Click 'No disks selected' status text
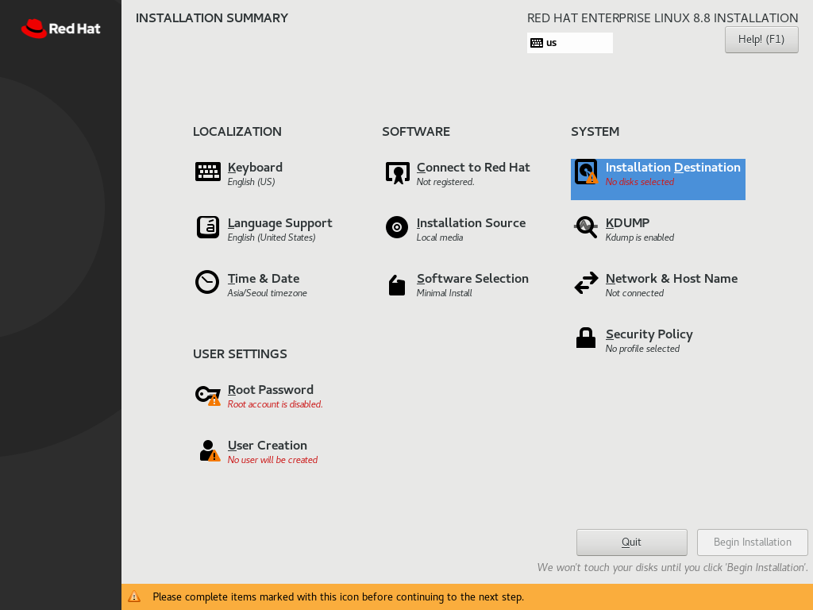Viewport: 813px width, 610px height. click(640, 182)
